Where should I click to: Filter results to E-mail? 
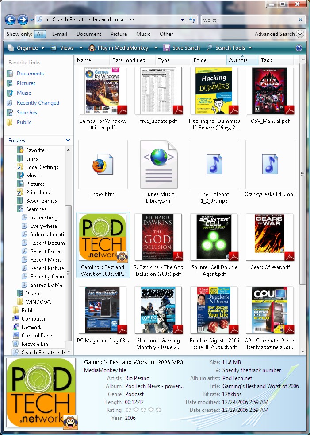click(x=60, y=34)
